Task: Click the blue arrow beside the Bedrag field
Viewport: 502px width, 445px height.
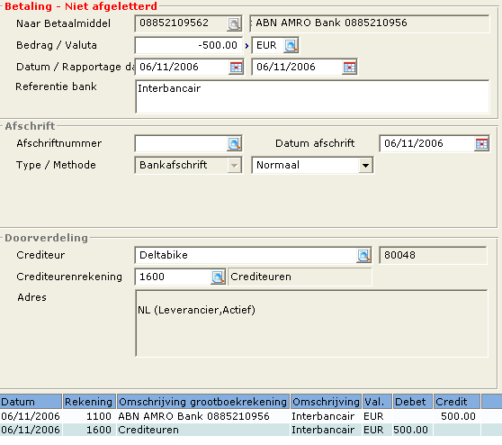Action: pos(247,46)
